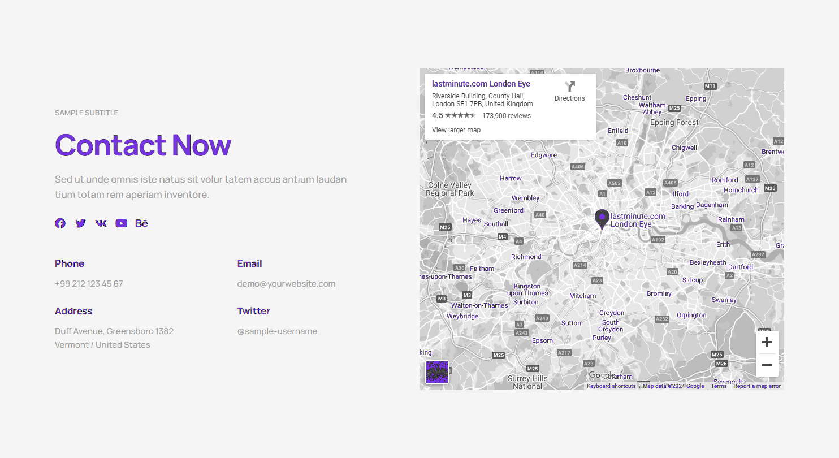Open the Behance icon
This screenshot has width=839, height=458.
tap(141, 223)
